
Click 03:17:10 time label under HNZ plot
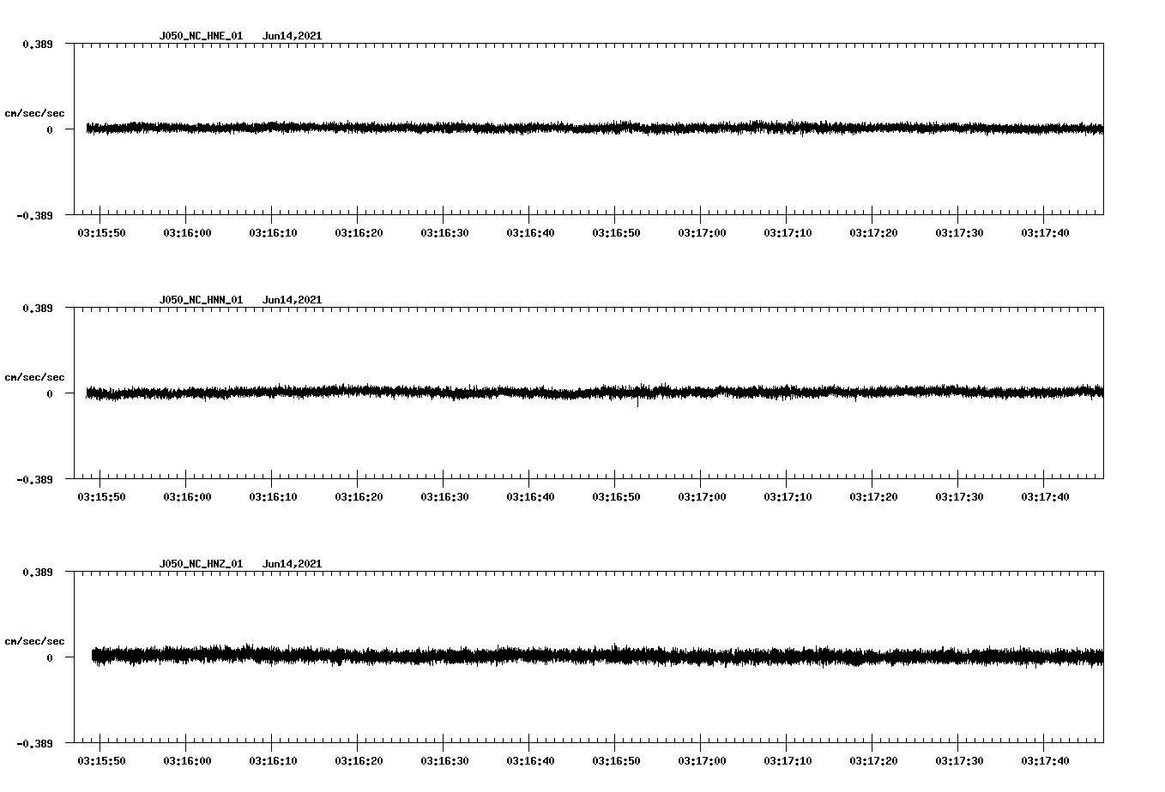coord(788,760)
